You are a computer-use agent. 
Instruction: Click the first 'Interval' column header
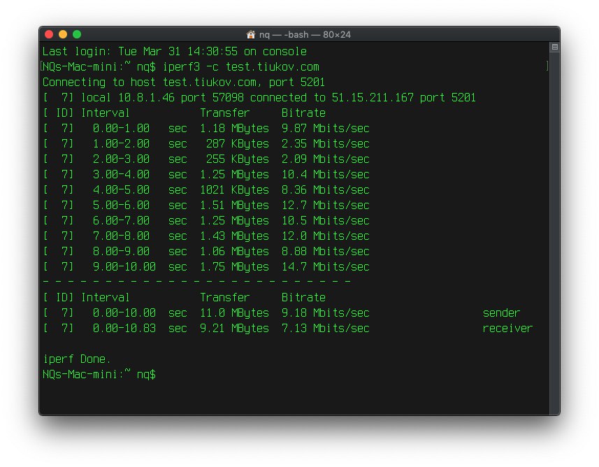pos(105,113)
